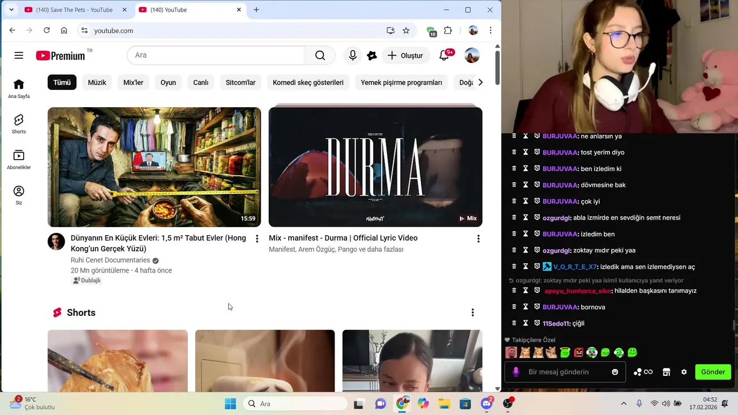Open chat settings gear

(x=684, y=372)
